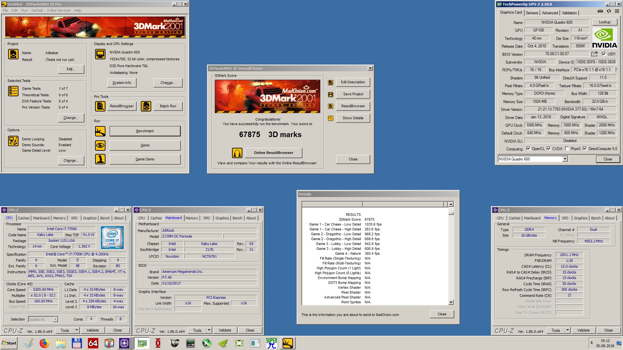Click Validate in the CPU-Z Memory window
The width and height of the screenshot is (623, 350).
pos(583,330)
